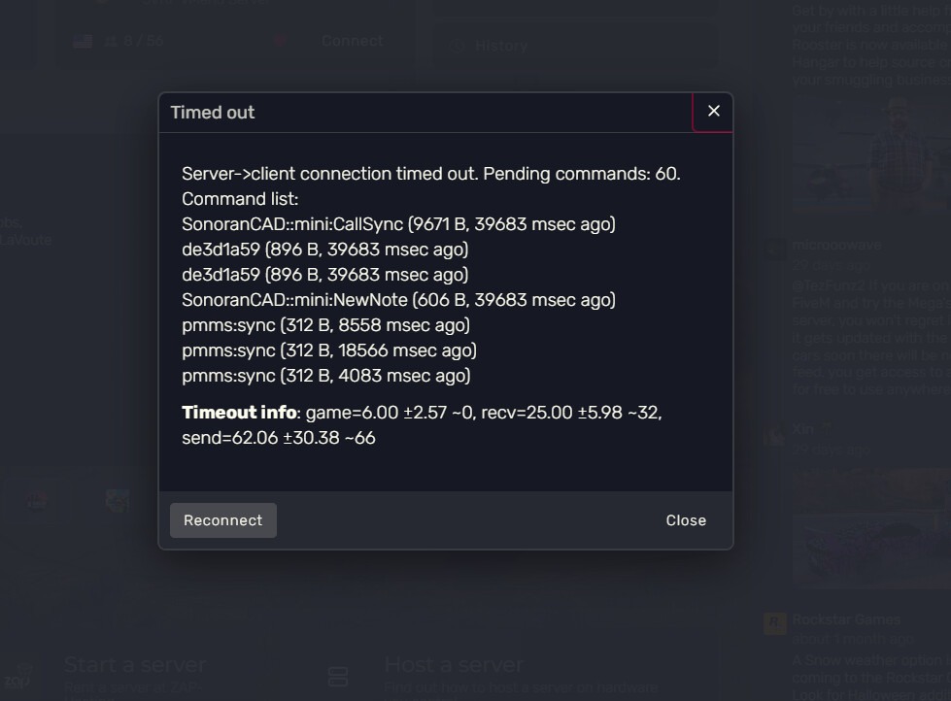Image resolution: width=951 pixels, height=701 pixels.
Task: Open the Rockstar Games feed post title
Action: click(x=846, y=619)
